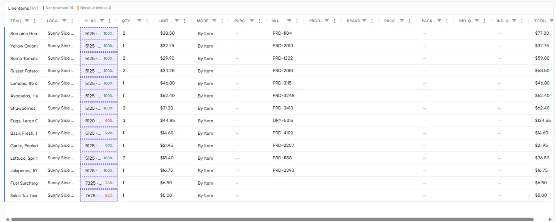556x222 pixels.
Task: Select Sunny Side location for Russet Potatoes
Action: click(60, 71)
